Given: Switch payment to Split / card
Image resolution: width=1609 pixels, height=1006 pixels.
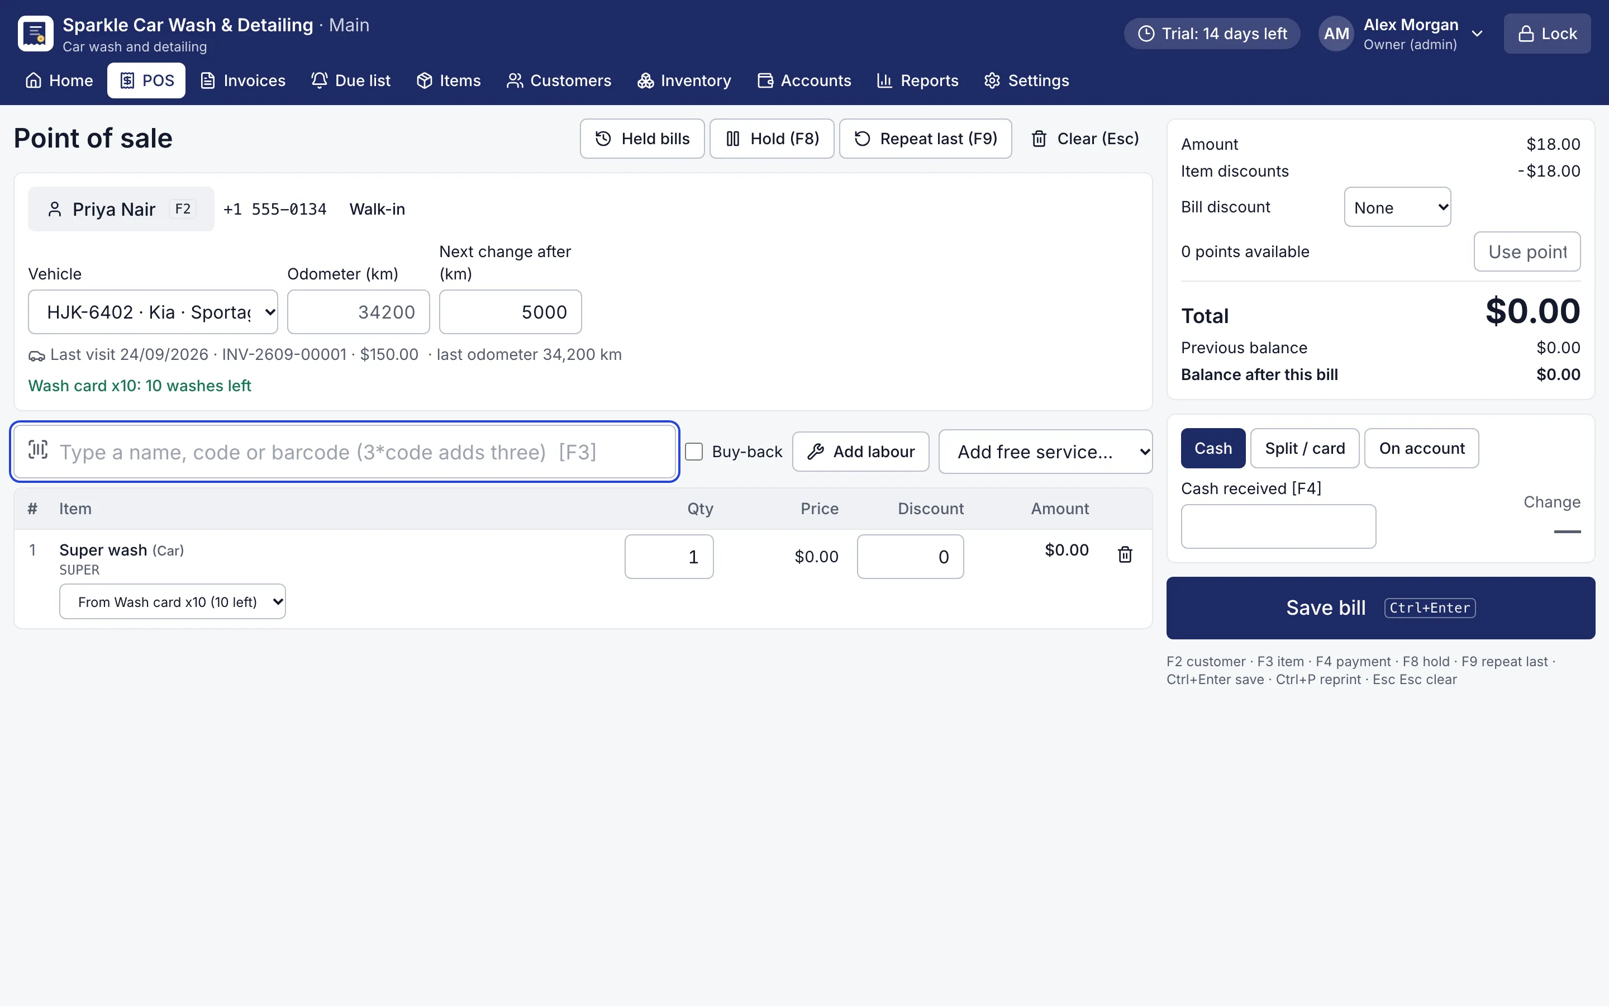Looking at the screenshot, I should tap(1305, 448).
